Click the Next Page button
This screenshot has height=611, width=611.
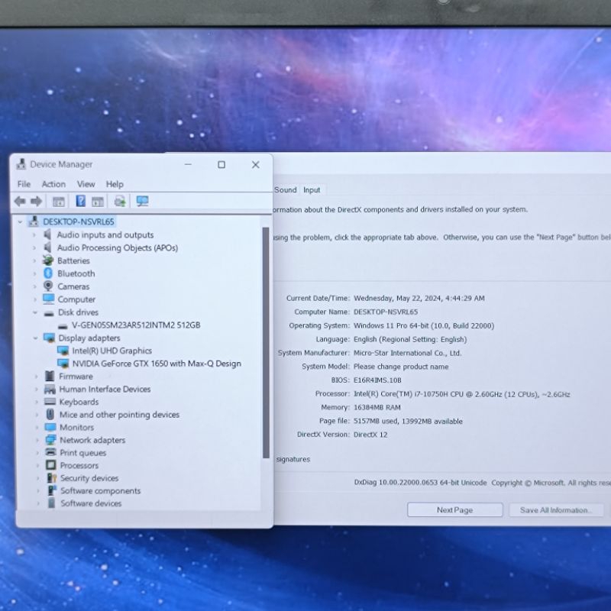[454, 510]
